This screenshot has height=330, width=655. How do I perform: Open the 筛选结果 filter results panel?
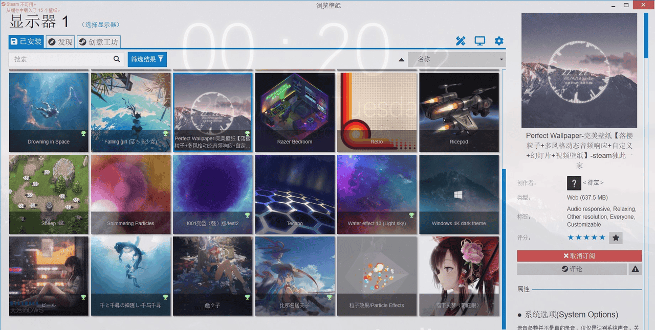click(147, 59)
